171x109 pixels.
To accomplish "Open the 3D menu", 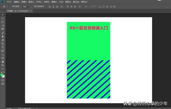I will 61,2.
